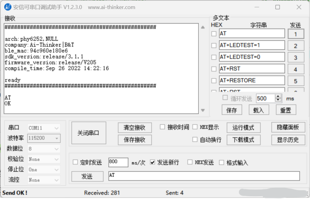This screenshot has width=310, height=199.
Task: Send multi-text row 2 AT+LEDTEST=1
Action: click(x=296, y=46)
